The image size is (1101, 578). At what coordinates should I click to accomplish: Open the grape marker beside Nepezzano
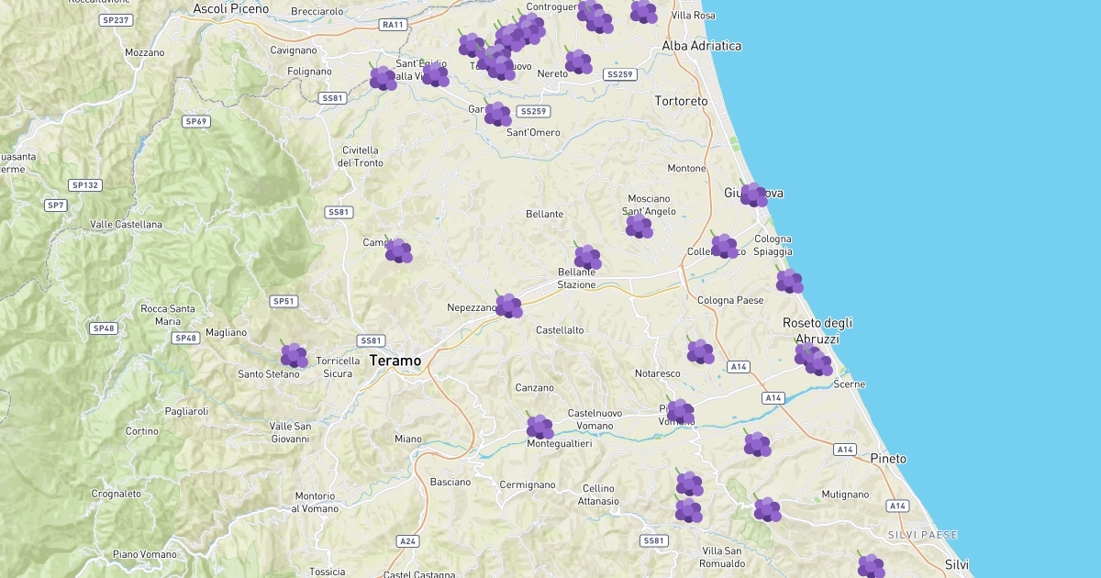click(x=508, y=306)
